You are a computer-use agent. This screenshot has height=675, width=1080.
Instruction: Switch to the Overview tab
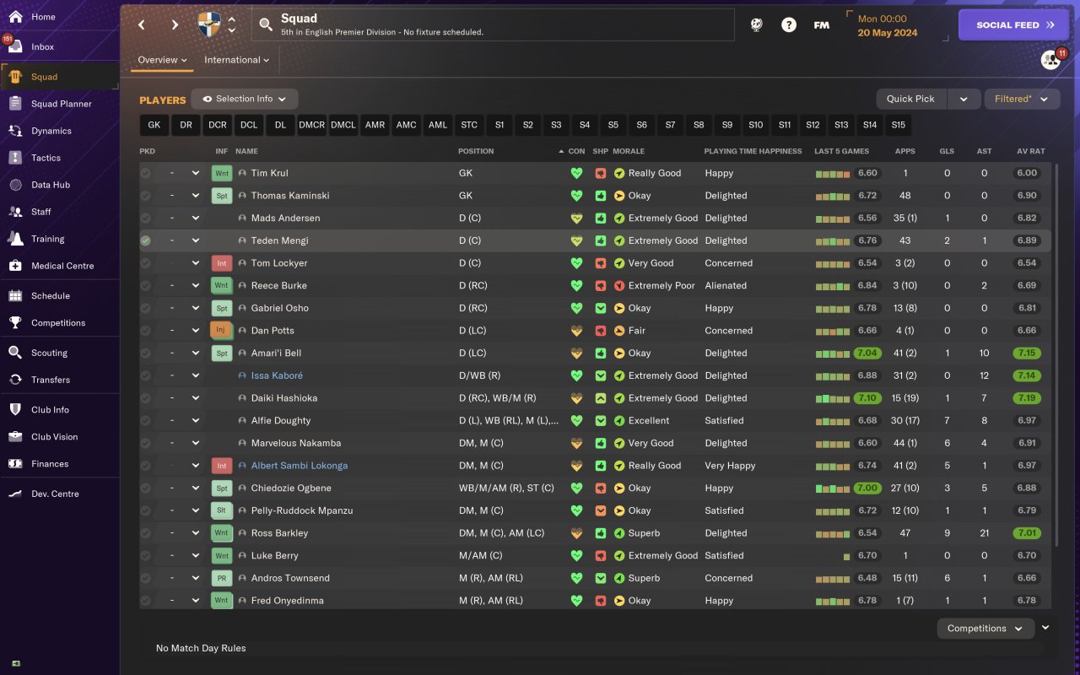[x=163, y=60]
